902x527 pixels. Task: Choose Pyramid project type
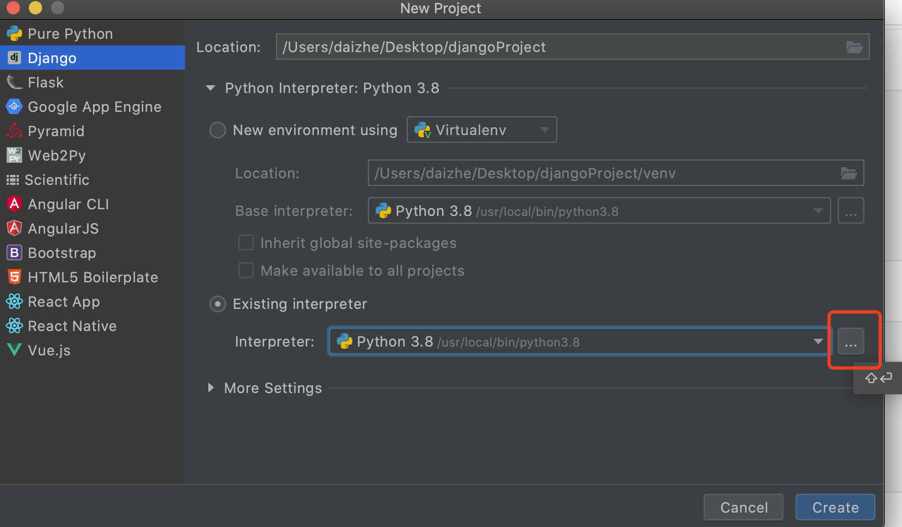point(93,131)
